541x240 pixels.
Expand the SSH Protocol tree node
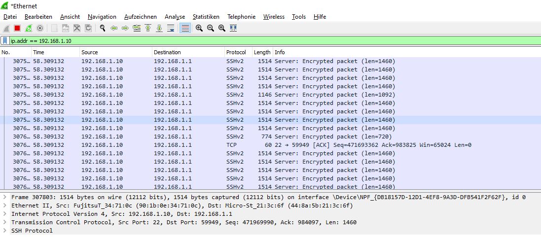[5, 231]
